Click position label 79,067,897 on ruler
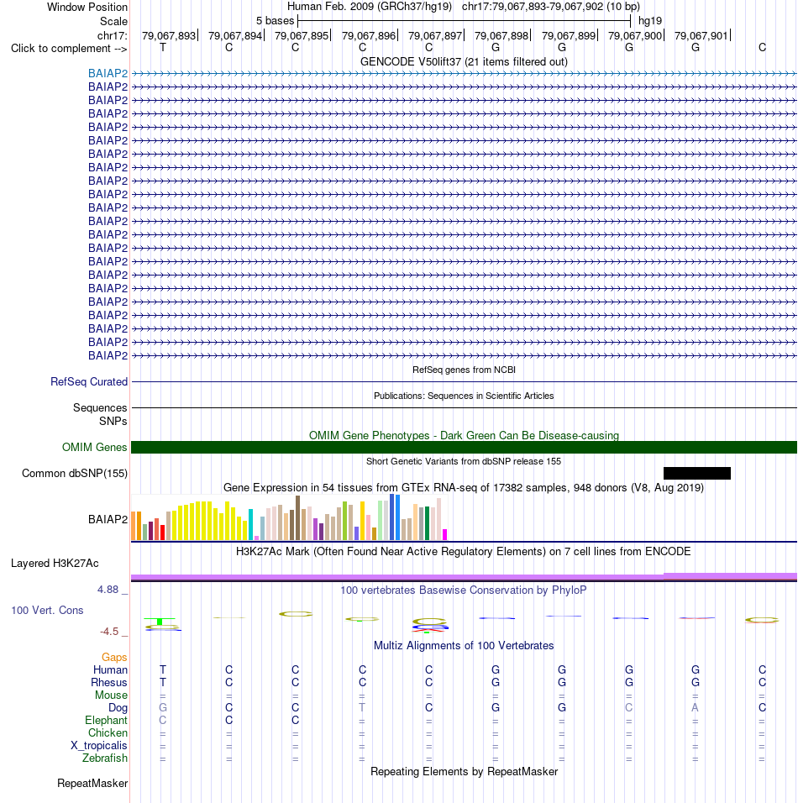The width and height of the screenshot is (798, 803). click(435, 36)
